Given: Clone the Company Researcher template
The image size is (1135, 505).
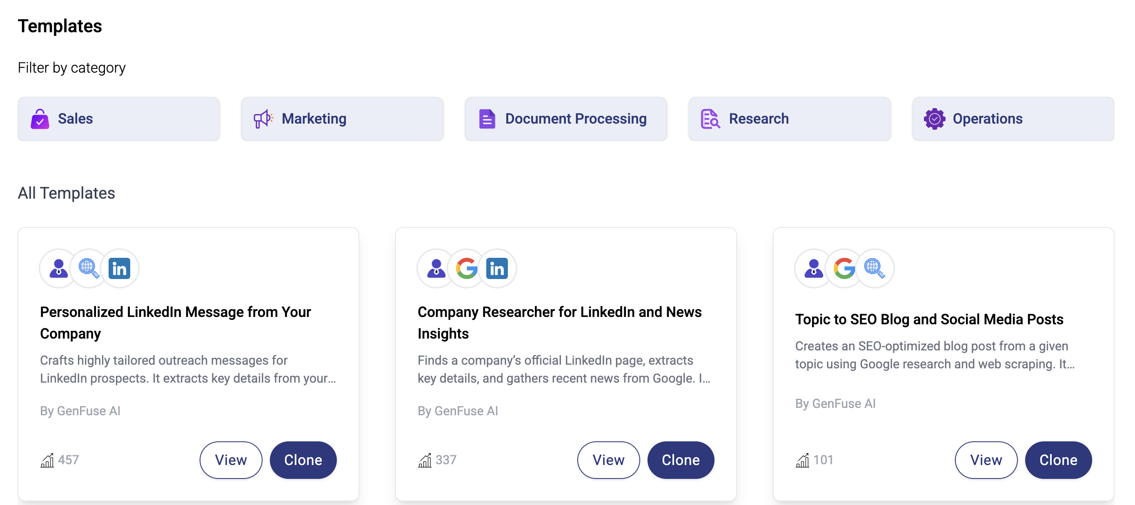Looking at the screenshot, I should point(680,460).
